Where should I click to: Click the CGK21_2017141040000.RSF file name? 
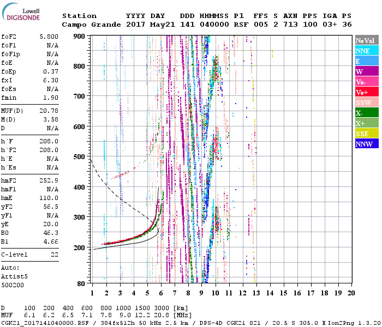45,323
